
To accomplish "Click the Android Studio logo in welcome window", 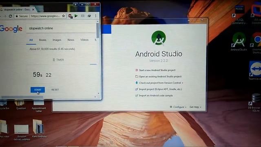I will (159, 38).
